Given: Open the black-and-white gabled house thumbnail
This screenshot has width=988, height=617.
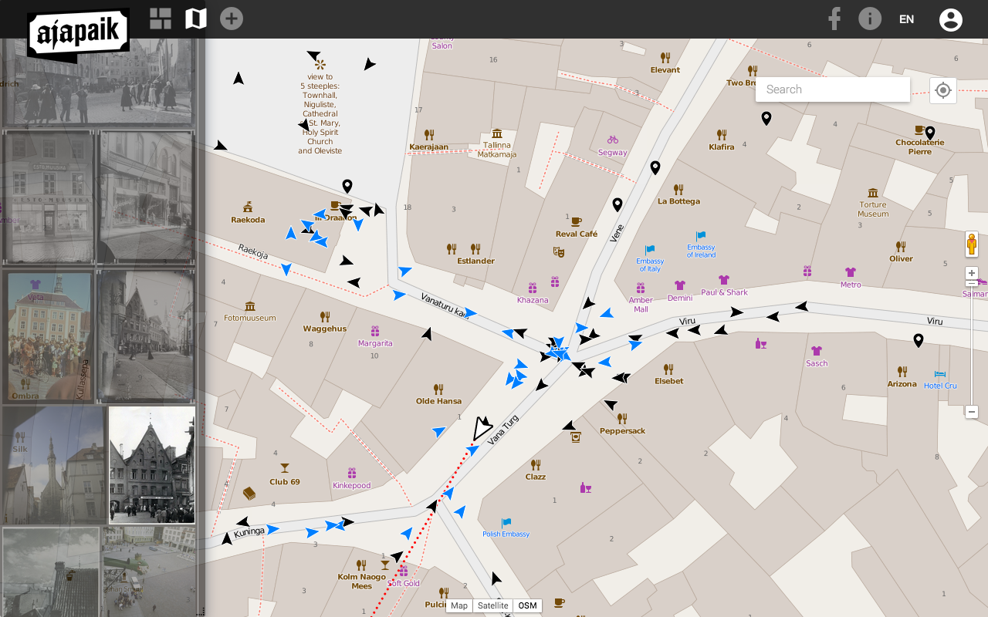Looking at the screenshot, I should pos(152,465).
